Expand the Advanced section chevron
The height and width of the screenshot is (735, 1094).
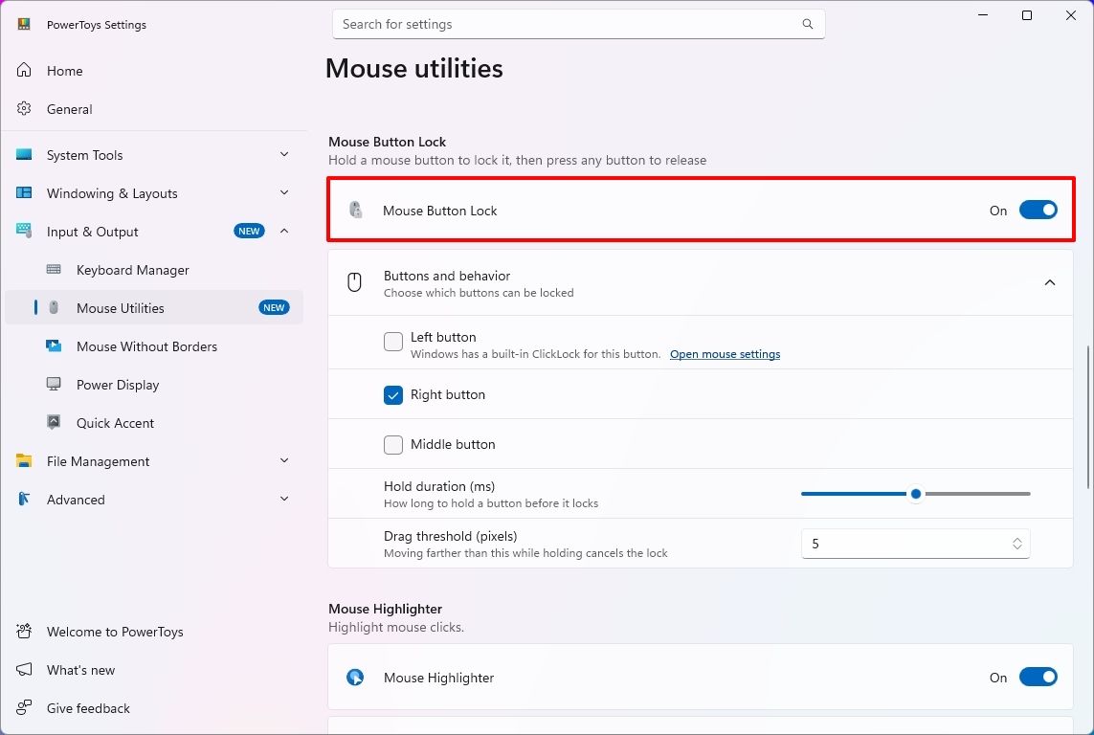[x=284, y=499]
